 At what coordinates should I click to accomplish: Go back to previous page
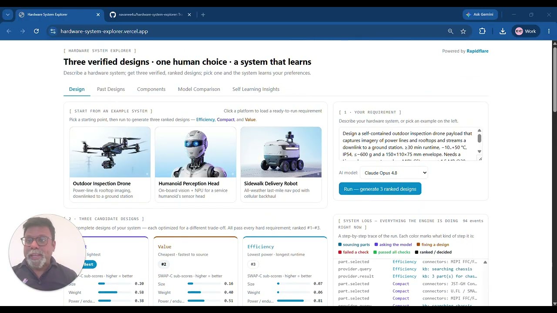tap(9, 31)
